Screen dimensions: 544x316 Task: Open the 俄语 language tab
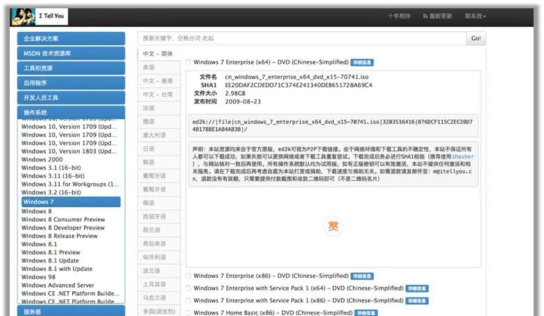click(159, 203)
